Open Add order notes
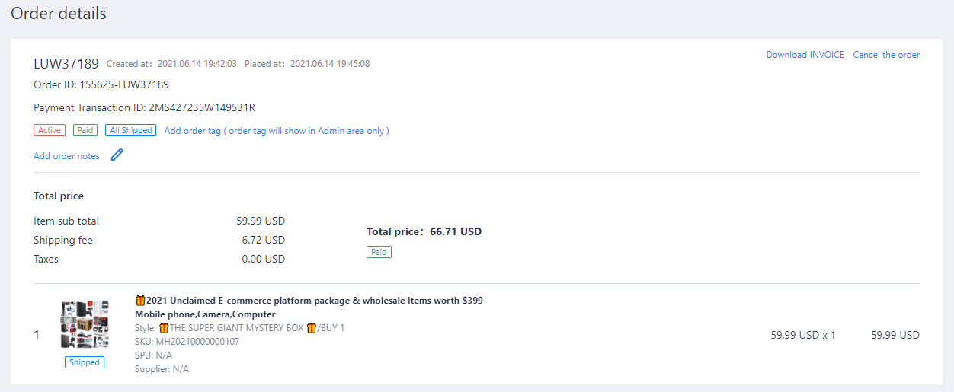954x392 pixels. (66, 156)
